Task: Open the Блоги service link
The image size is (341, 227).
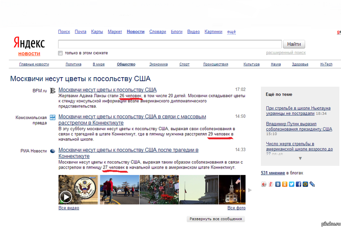Action: 176,32
